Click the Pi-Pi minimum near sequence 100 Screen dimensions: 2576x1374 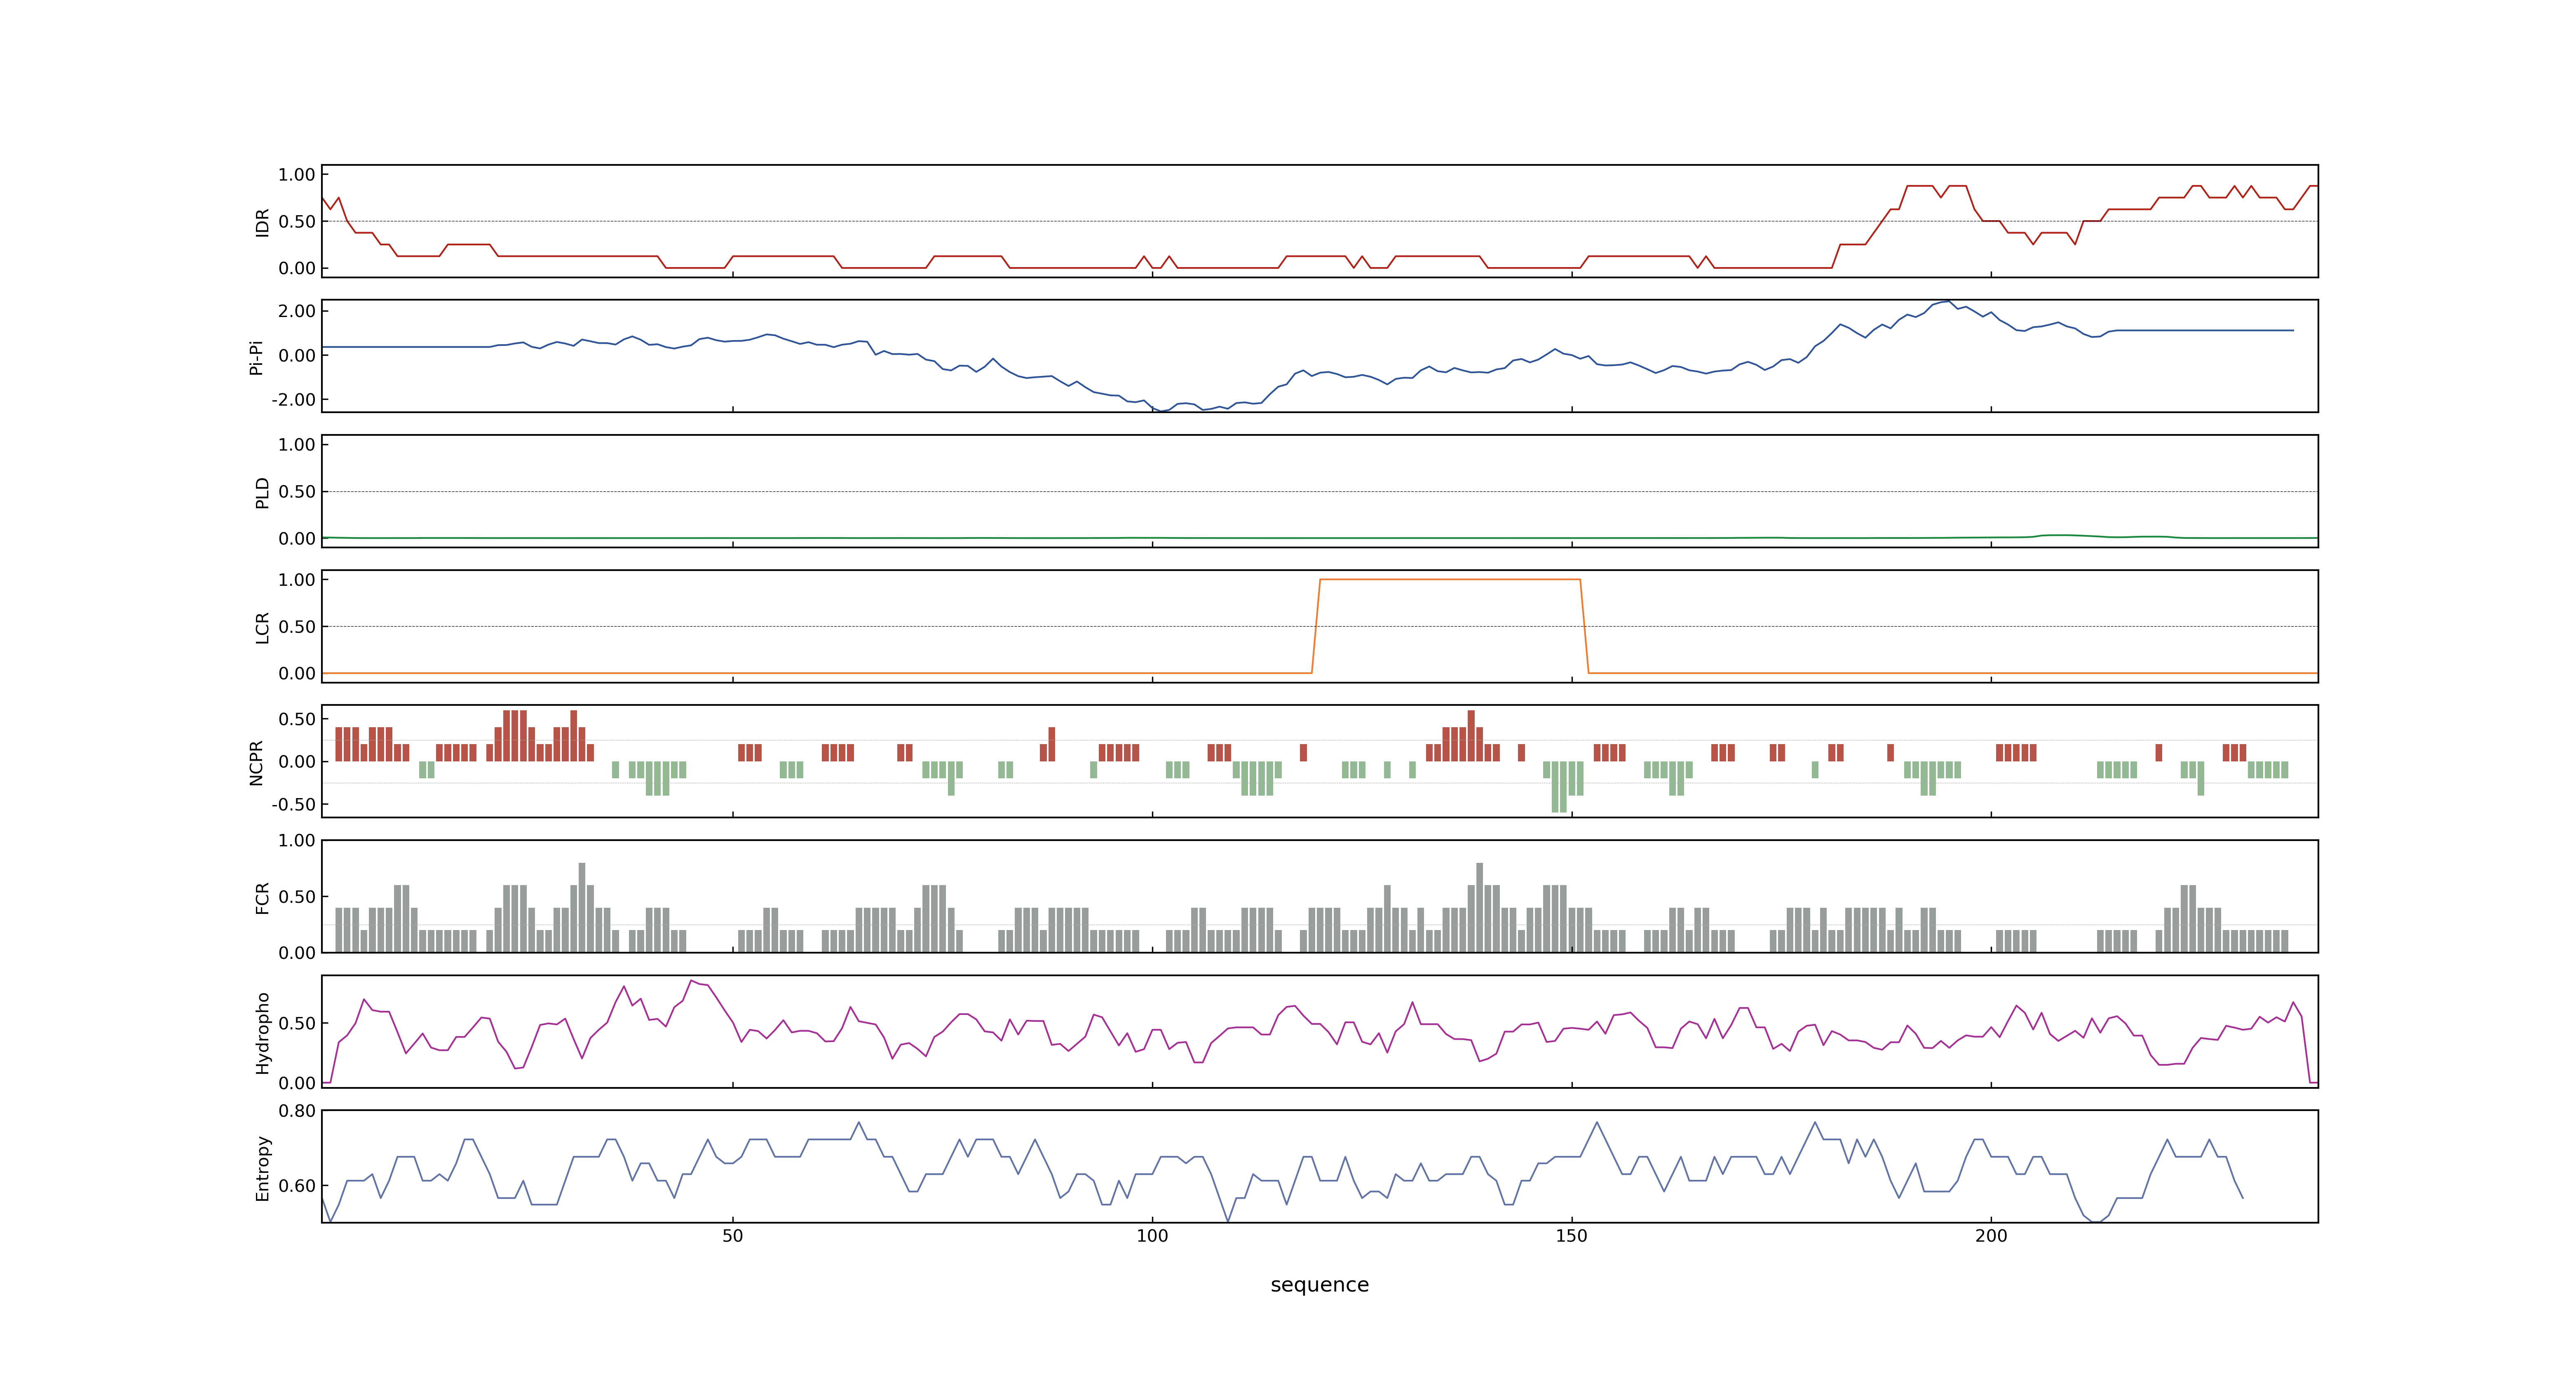[x=1162, y=411]
